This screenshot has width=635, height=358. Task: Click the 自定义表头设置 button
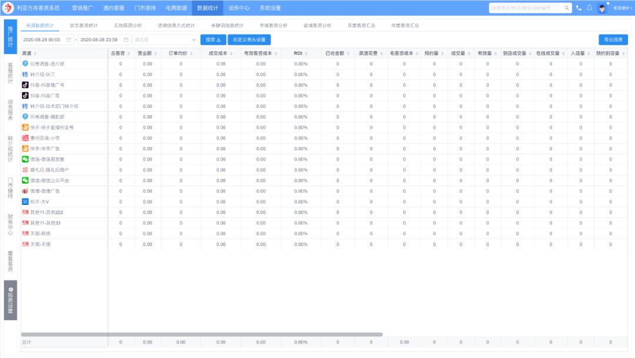coord(249,39)
